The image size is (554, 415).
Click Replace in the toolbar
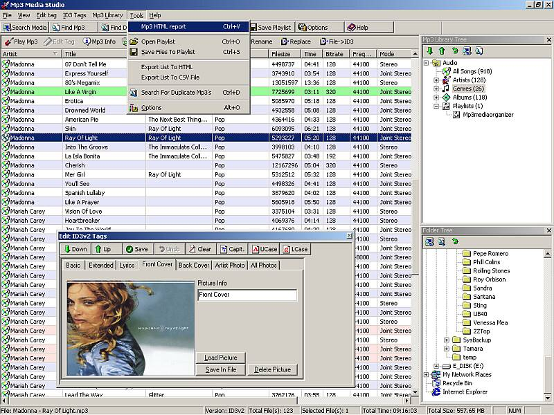click(x=296, y=41)
